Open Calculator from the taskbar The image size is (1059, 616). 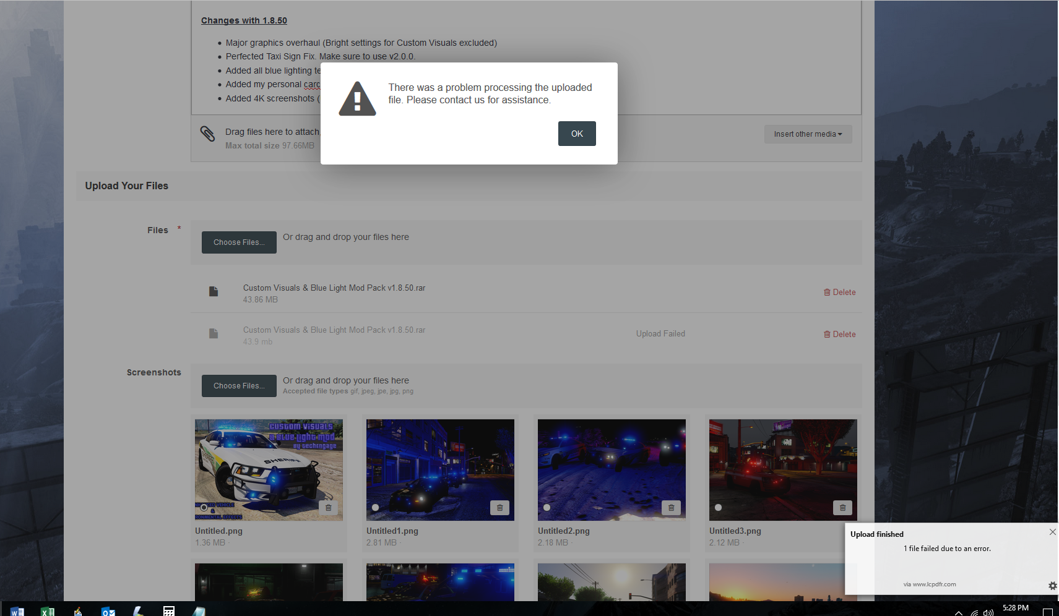168,611
